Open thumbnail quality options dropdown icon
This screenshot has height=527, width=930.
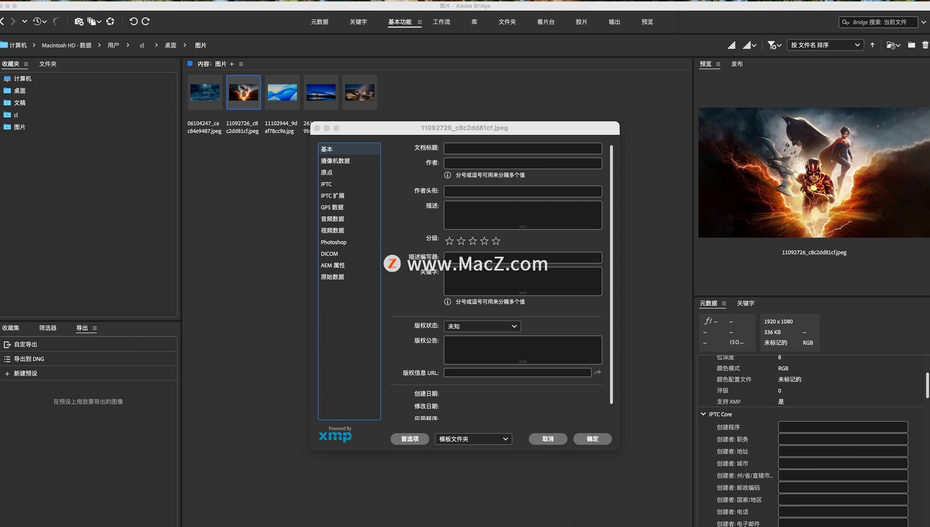pos(750,45)
